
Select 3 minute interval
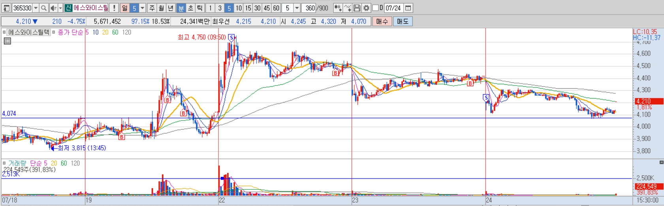[x=220, y=8]
